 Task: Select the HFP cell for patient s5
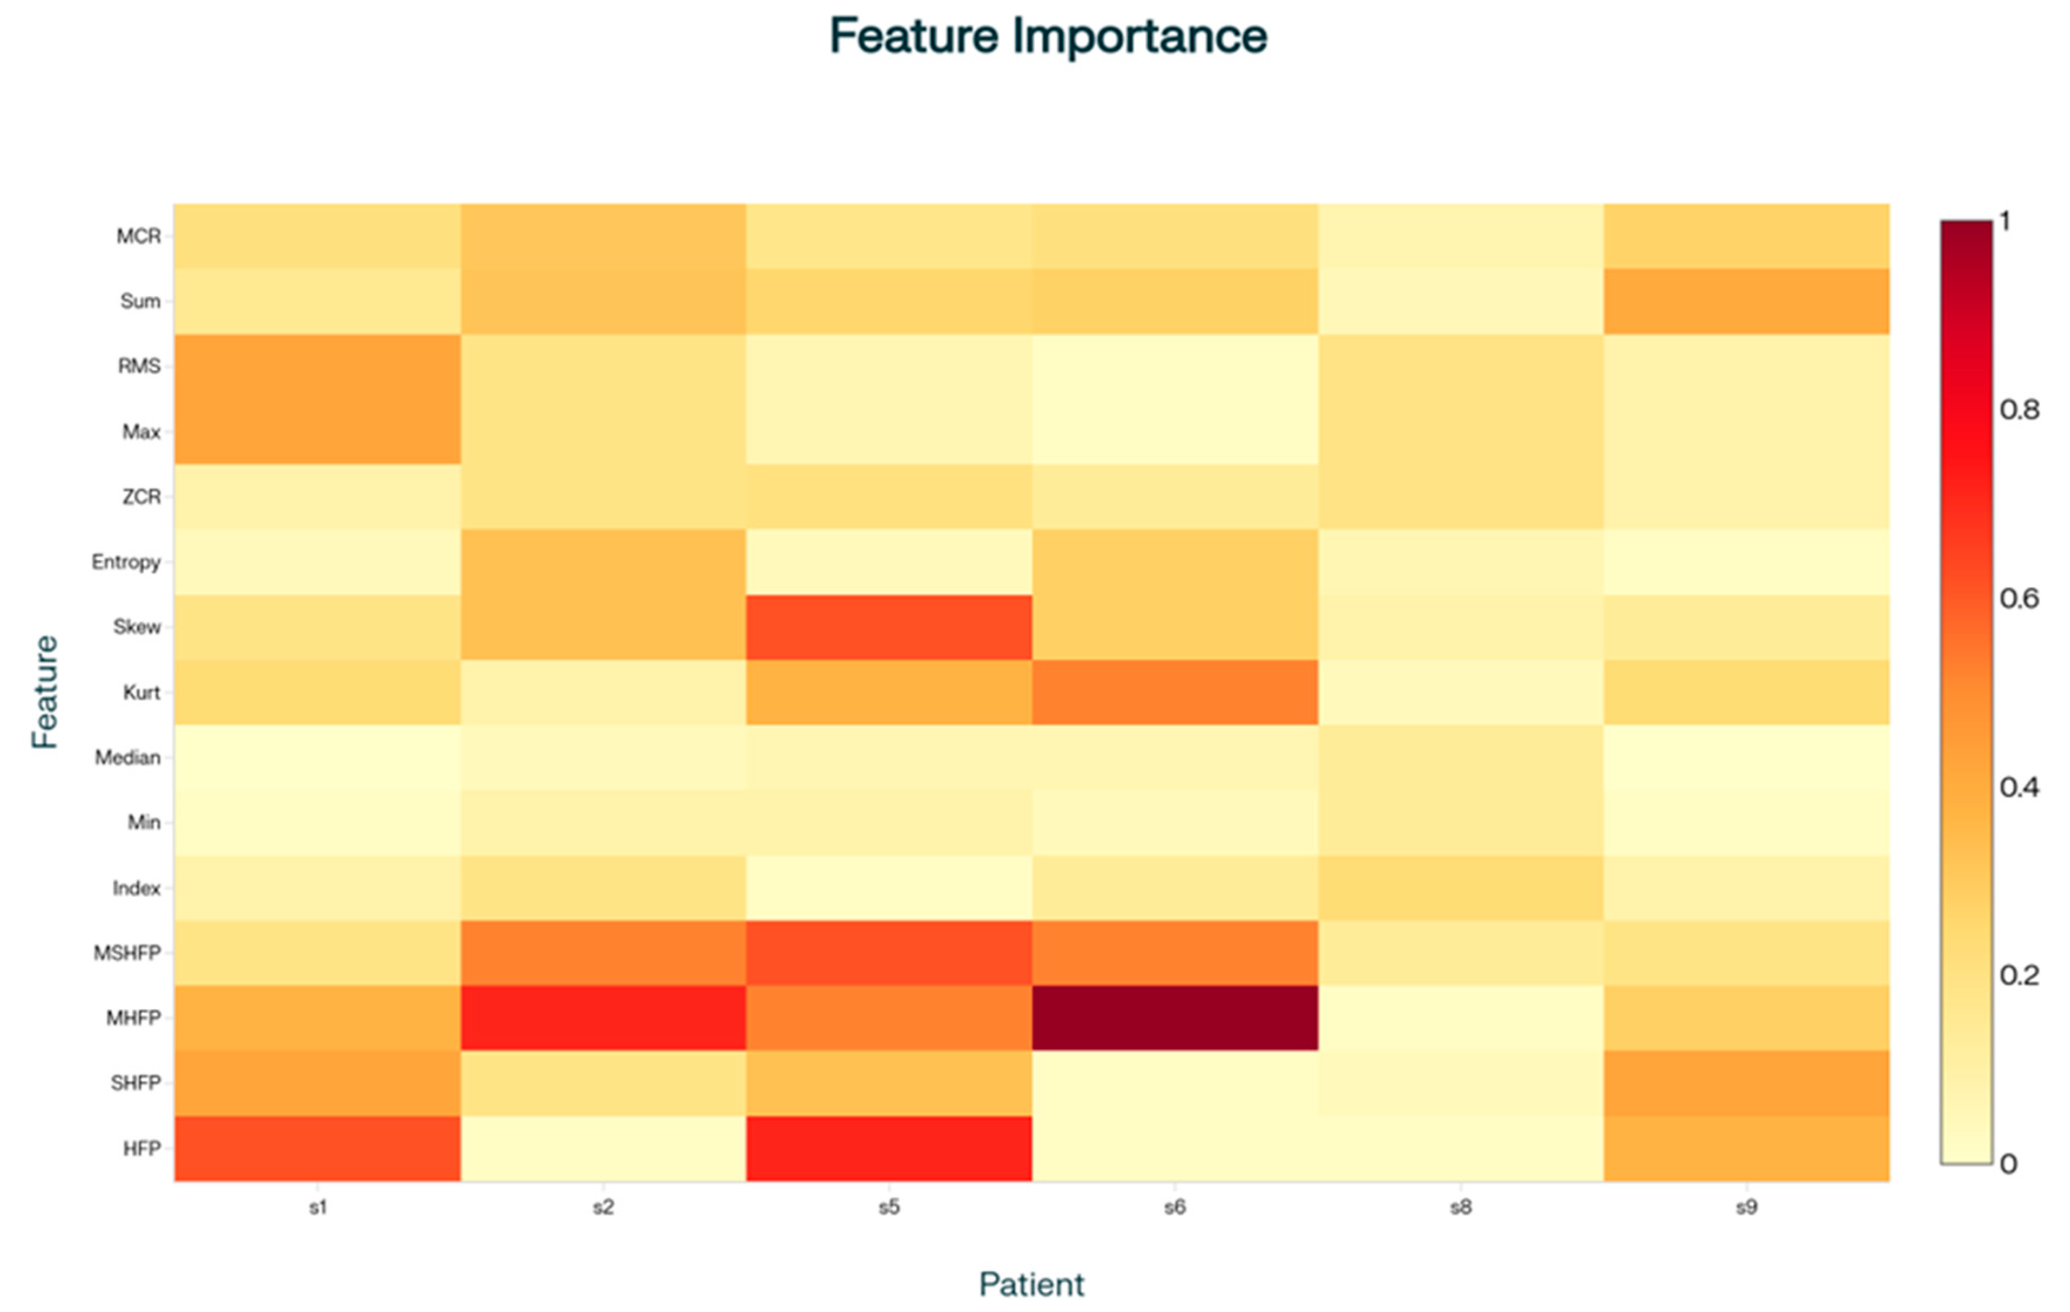point(889,1148)
